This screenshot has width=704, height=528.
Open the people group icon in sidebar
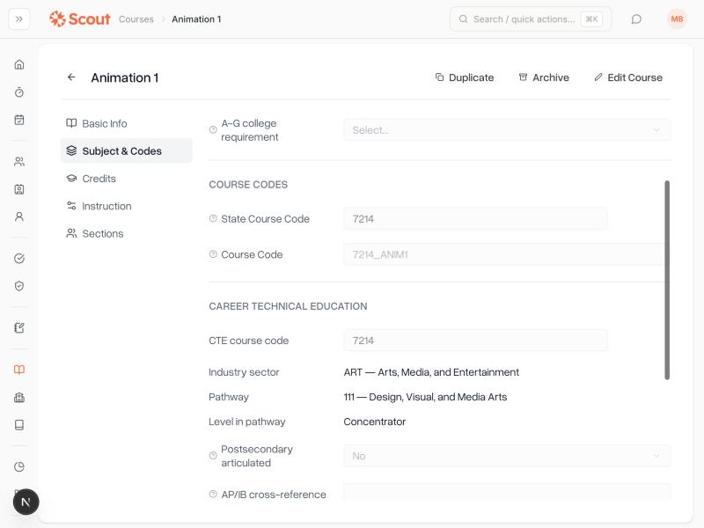point(19,162)
